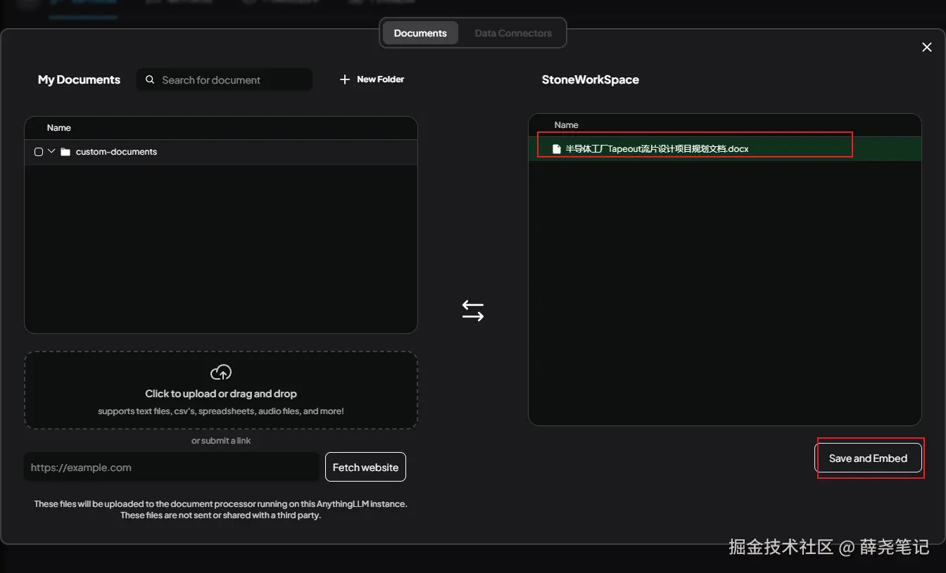Switch to the Documents tab
Viewport: 946px width, 573px height.
(x=420, y=33)
